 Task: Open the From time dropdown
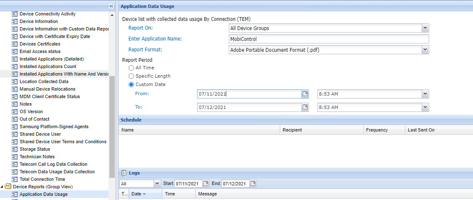(425, 94)
